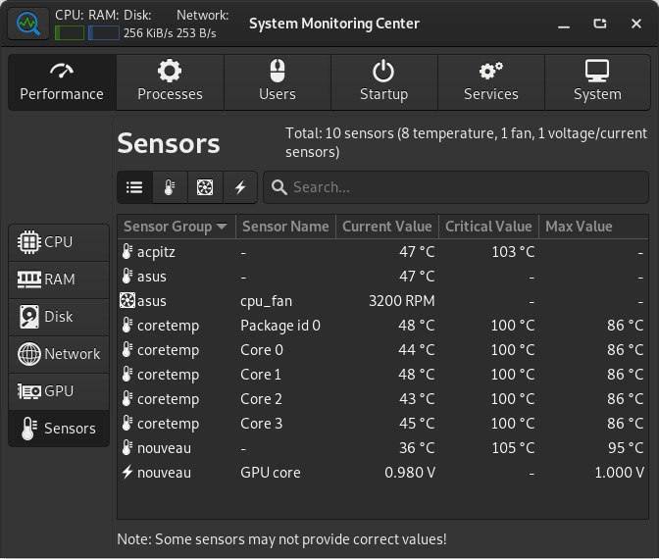Click thermometer icon of Package id 0
The height and width of the screenshot is (559, 659).
[x=127, y=325]
